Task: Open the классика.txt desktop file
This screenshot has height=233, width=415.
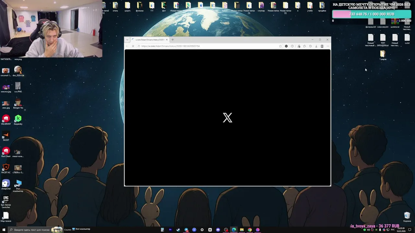Action: [383, 23]
